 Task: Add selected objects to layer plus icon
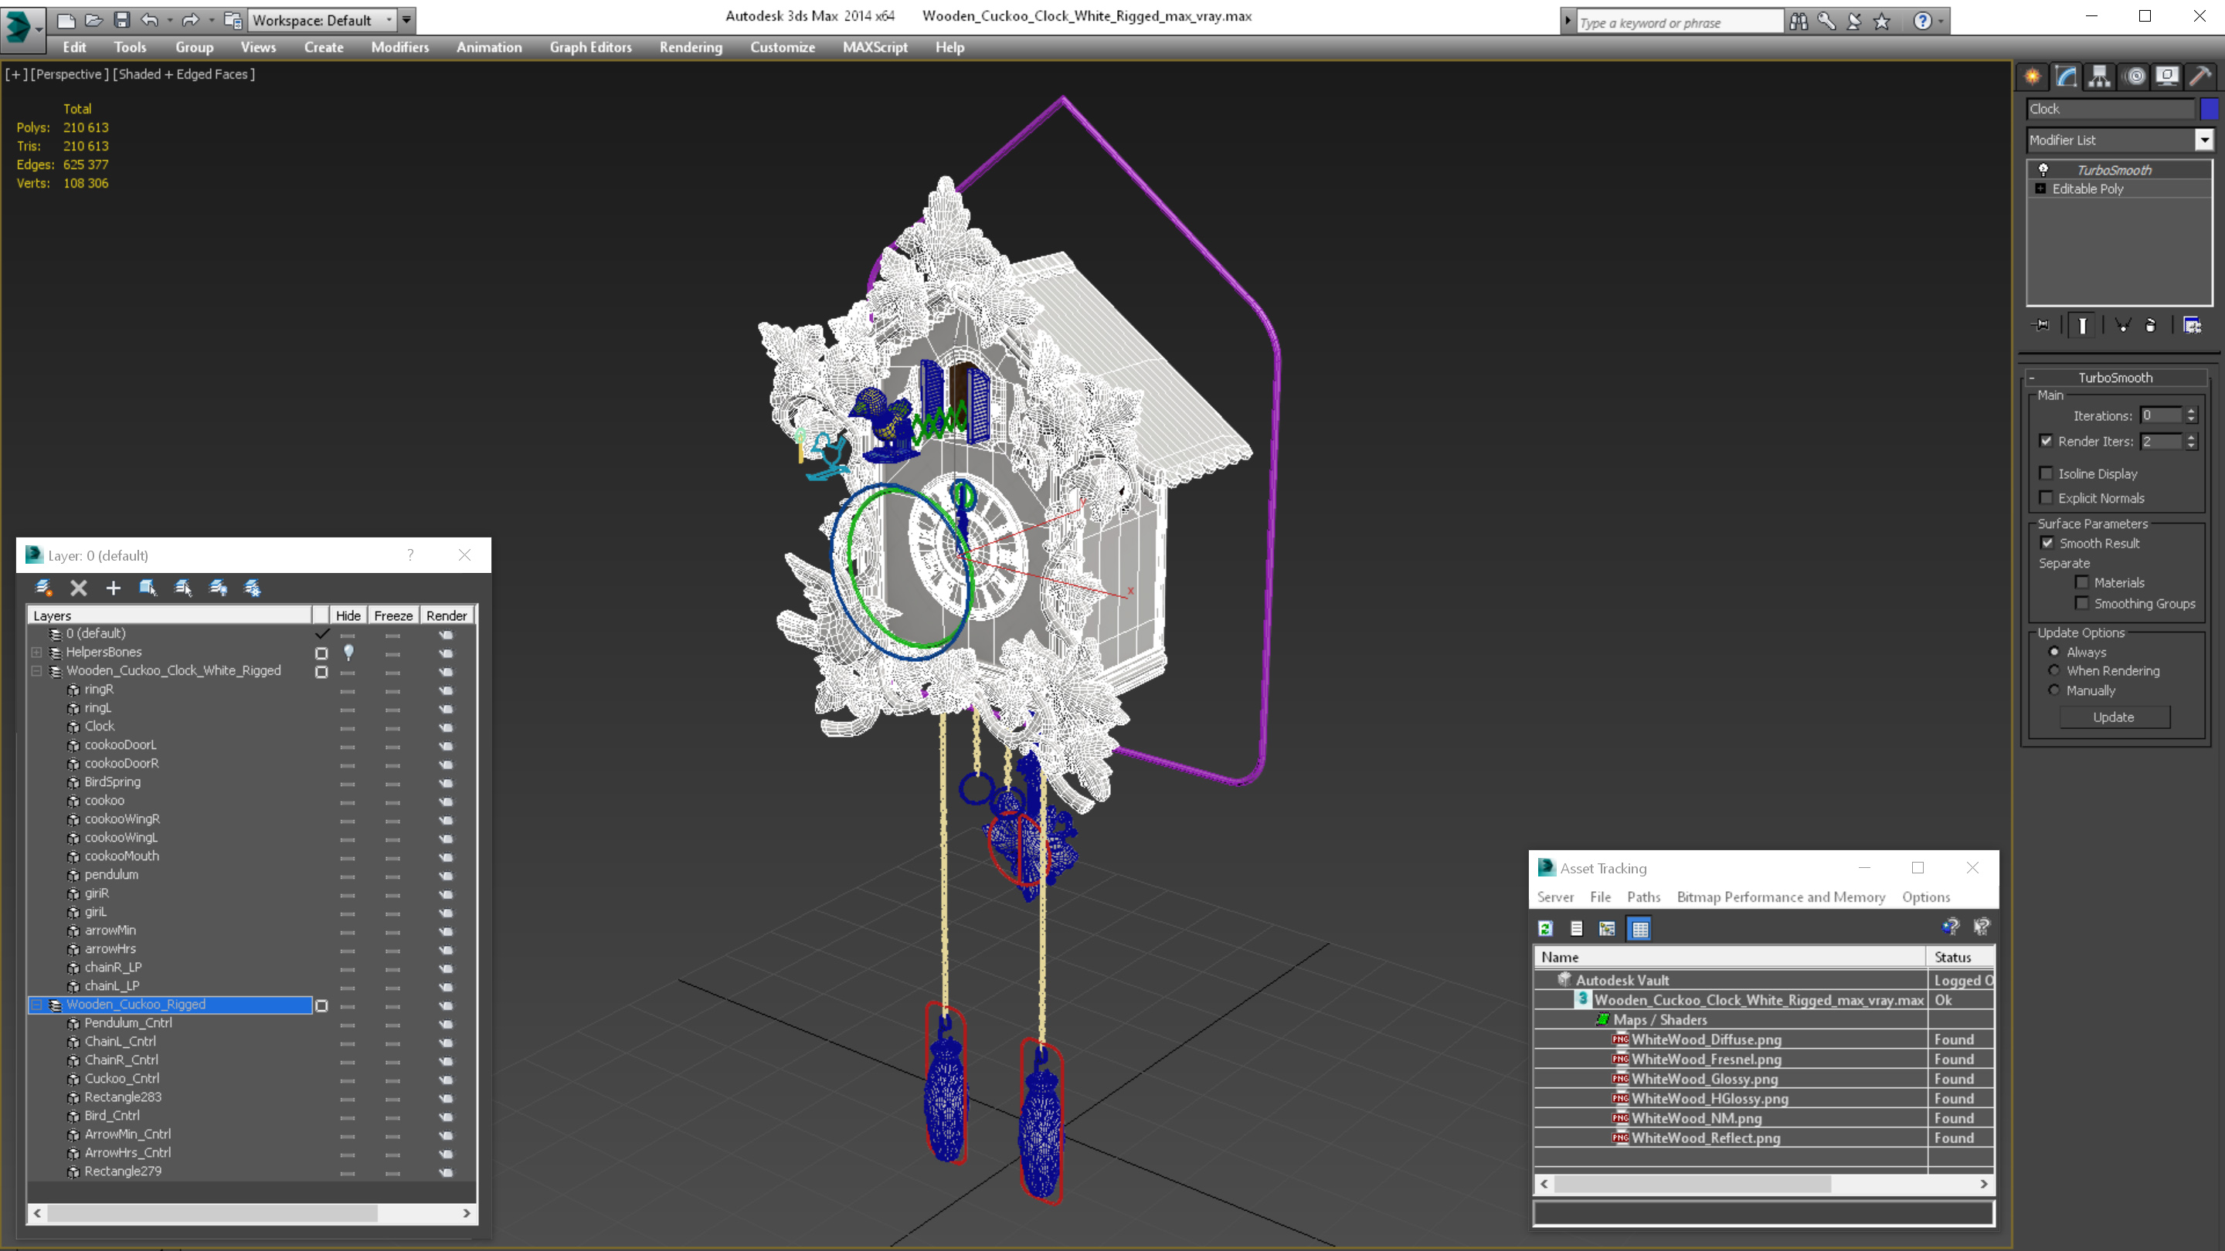[113, 588]
